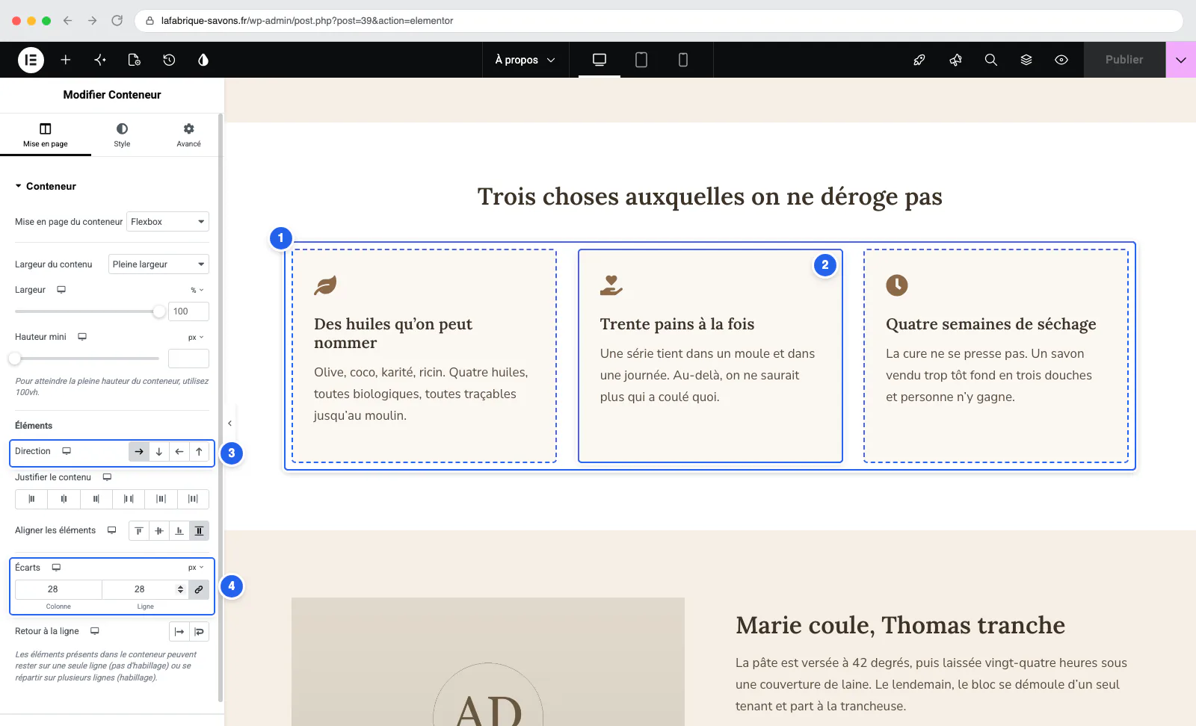This screenshot has height=726, width=1196.
Task: Set direction to reversed column arrow up
Action: (199, 451)
